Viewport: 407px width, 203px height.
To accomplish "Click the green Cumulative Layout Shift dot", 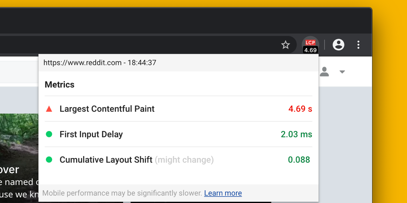I will [49, 160].
